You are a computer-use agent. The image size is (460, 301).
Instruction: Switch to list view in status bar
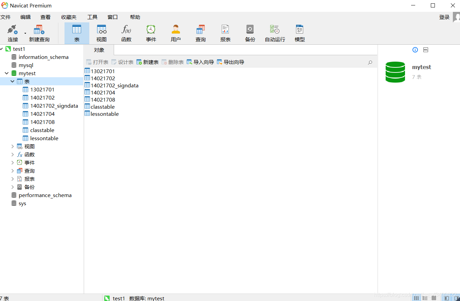click(416, 298)
